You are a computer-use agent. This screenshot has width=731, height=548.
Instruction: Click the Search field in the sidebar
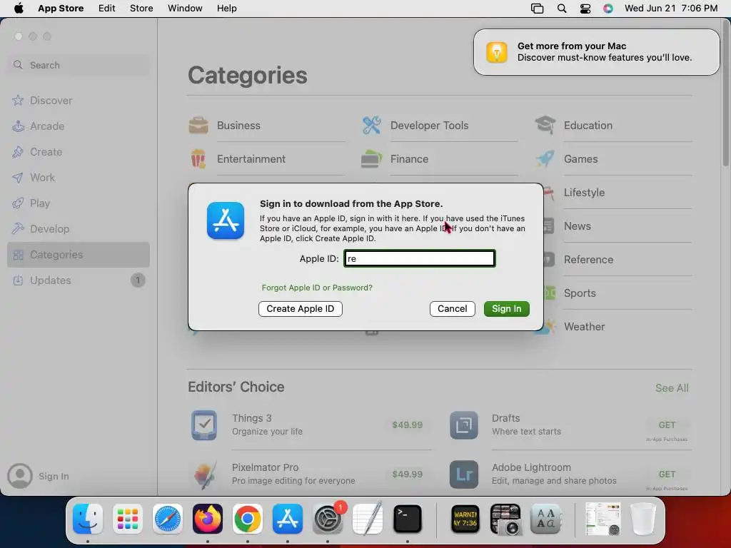(x=79, y=65)
